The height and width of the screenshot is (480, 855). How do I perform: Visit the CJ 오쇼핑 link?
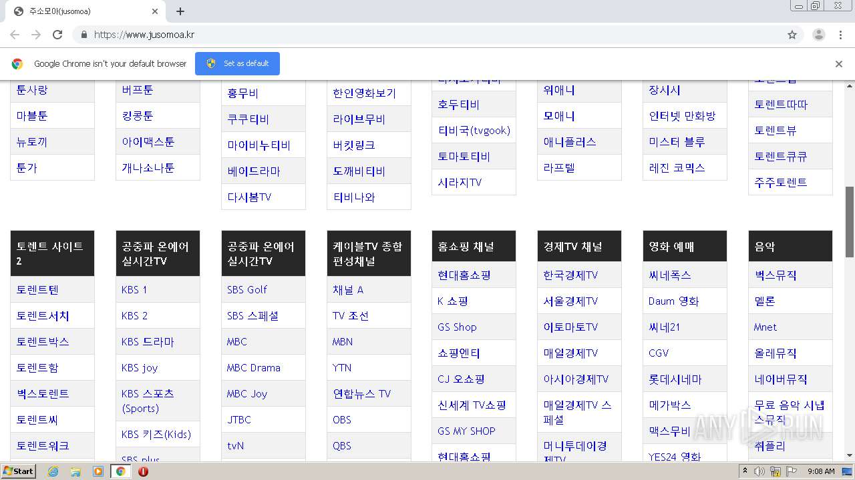pyautogui.click(x=462, y=379)
